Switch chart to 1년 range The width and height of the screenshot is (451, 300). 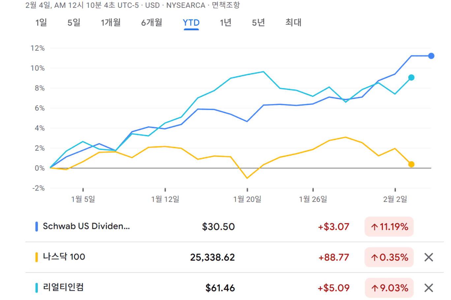click(225, 22)
